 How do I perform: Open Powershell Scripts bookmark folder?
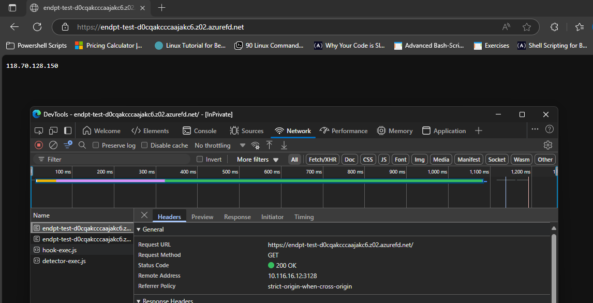click(36, 46)
